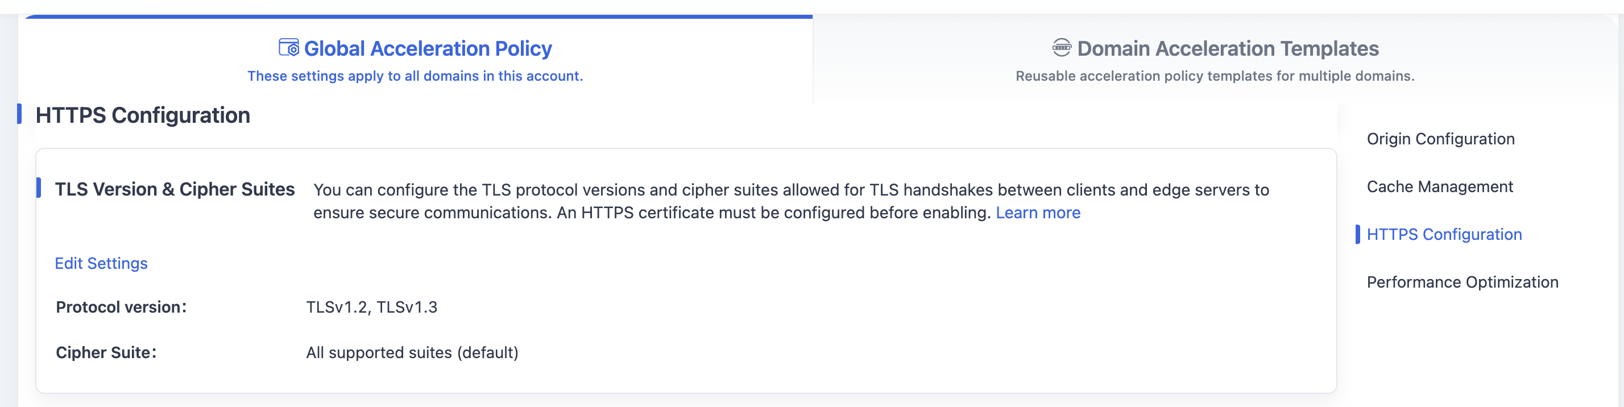Click the HTTPS Configuration section heading
The width and height of the screenshot is (1624, 407).
coord(143,115)
